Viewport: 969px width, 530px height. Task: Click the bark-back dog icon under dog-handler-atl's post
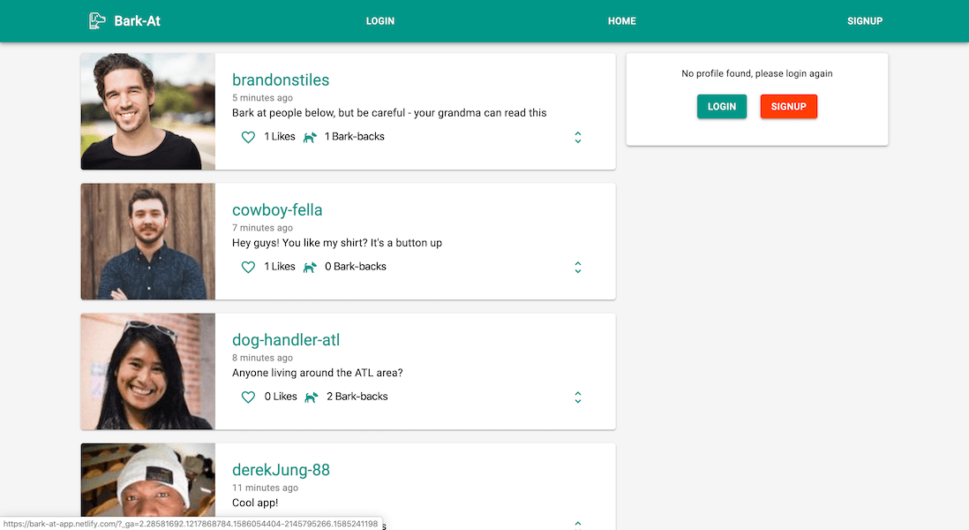coord(311,397)
